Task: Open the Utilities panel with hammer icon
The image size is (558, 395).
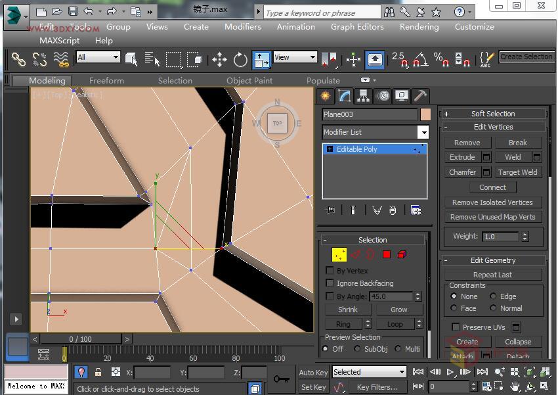Action: point(420,96)
